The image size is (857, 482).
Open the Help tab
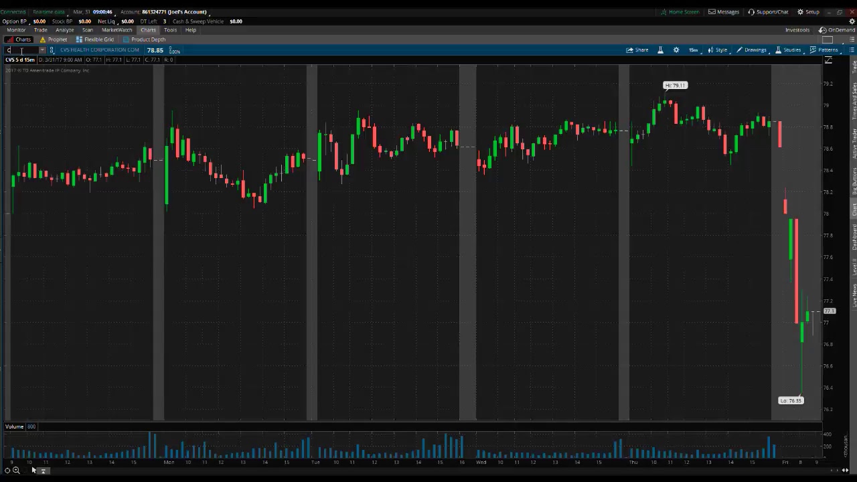click(x=190, y=30)
